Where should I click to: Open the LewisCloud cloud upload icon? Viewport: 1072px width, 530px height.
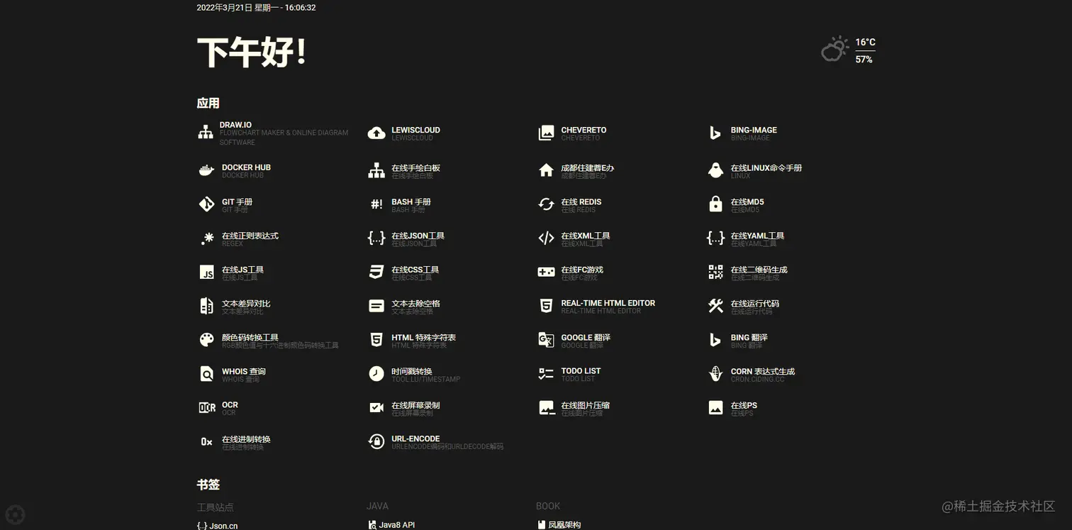(376, 133)
